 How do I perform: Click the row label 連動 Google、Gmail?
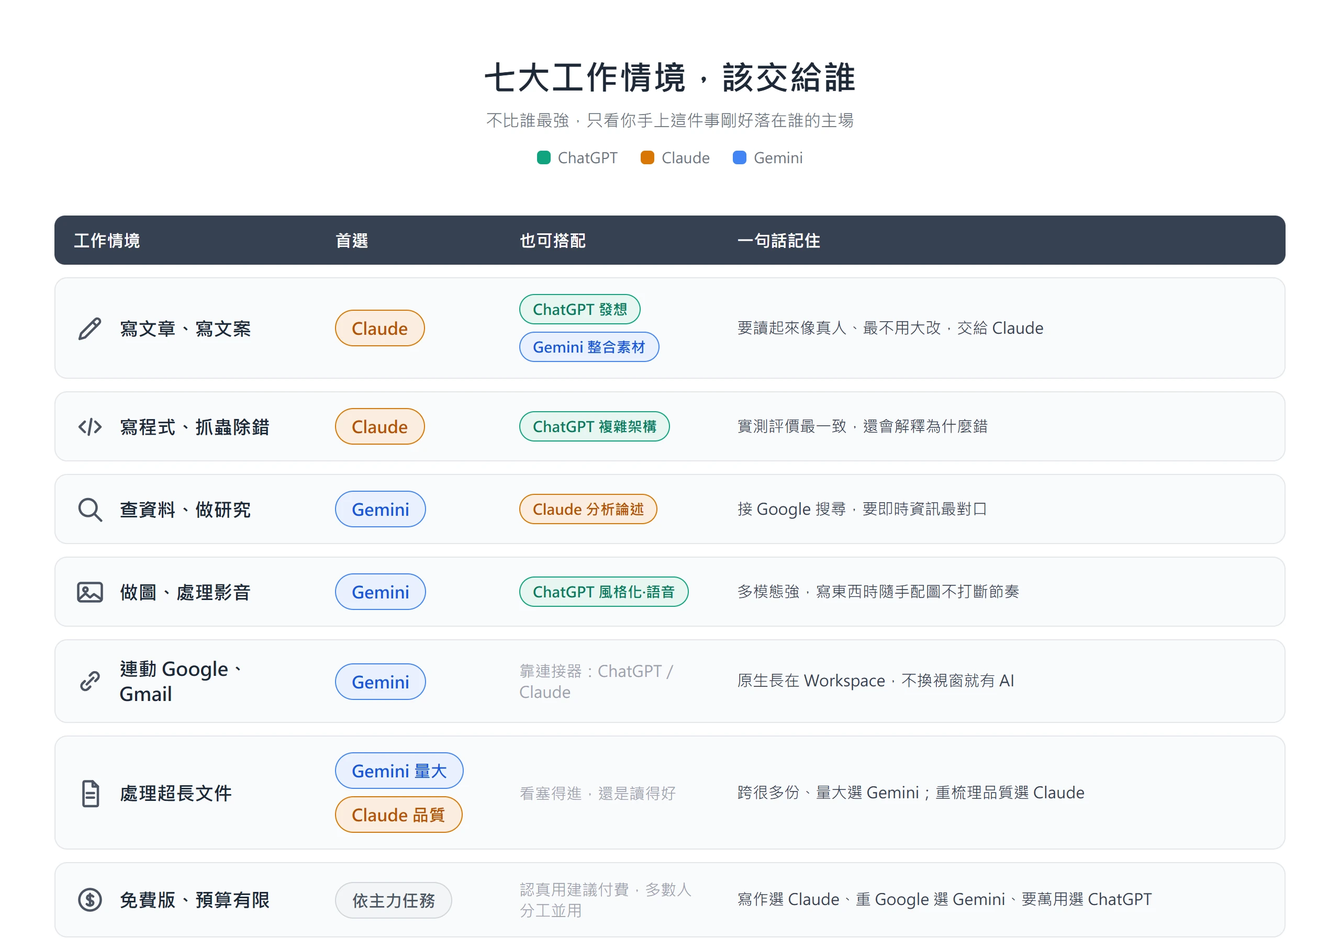(x=182, y=682)
